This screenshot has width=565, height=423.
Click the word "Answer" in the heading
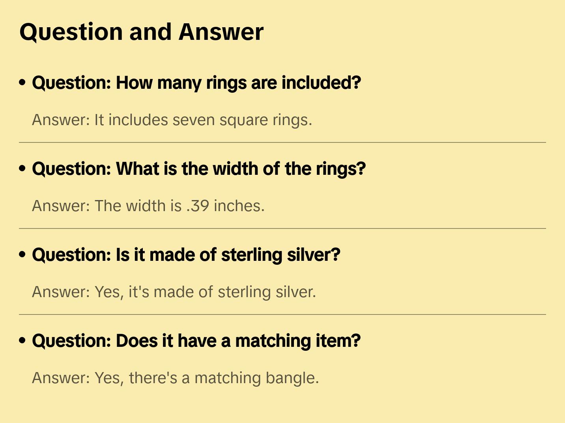tap(221, 32)
